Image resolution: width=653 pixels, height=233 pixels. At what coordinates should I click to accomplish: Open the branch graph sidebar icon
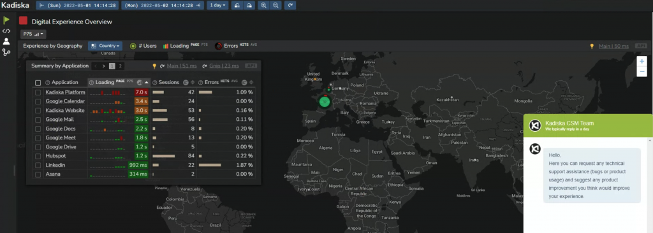click(6, 52)
